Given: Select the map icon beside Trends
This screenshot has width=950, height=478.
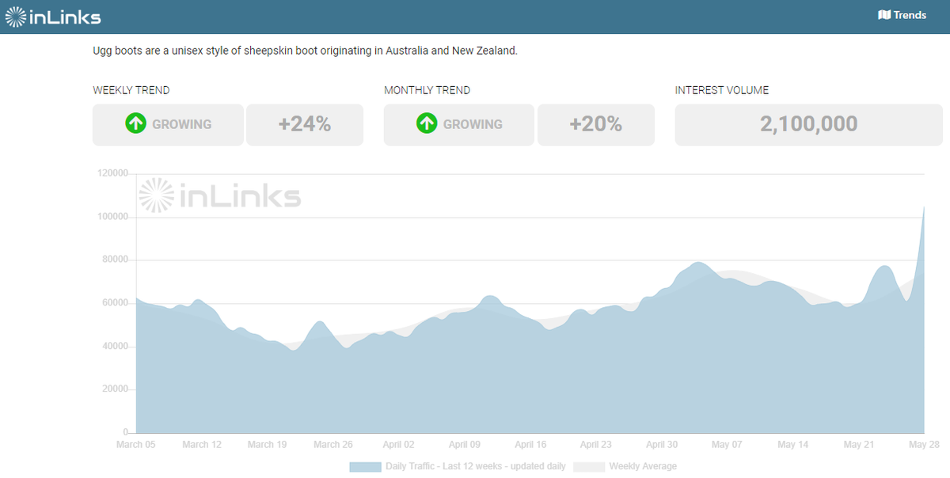Looking at the screenshot, I should click(x=884, y=15).
